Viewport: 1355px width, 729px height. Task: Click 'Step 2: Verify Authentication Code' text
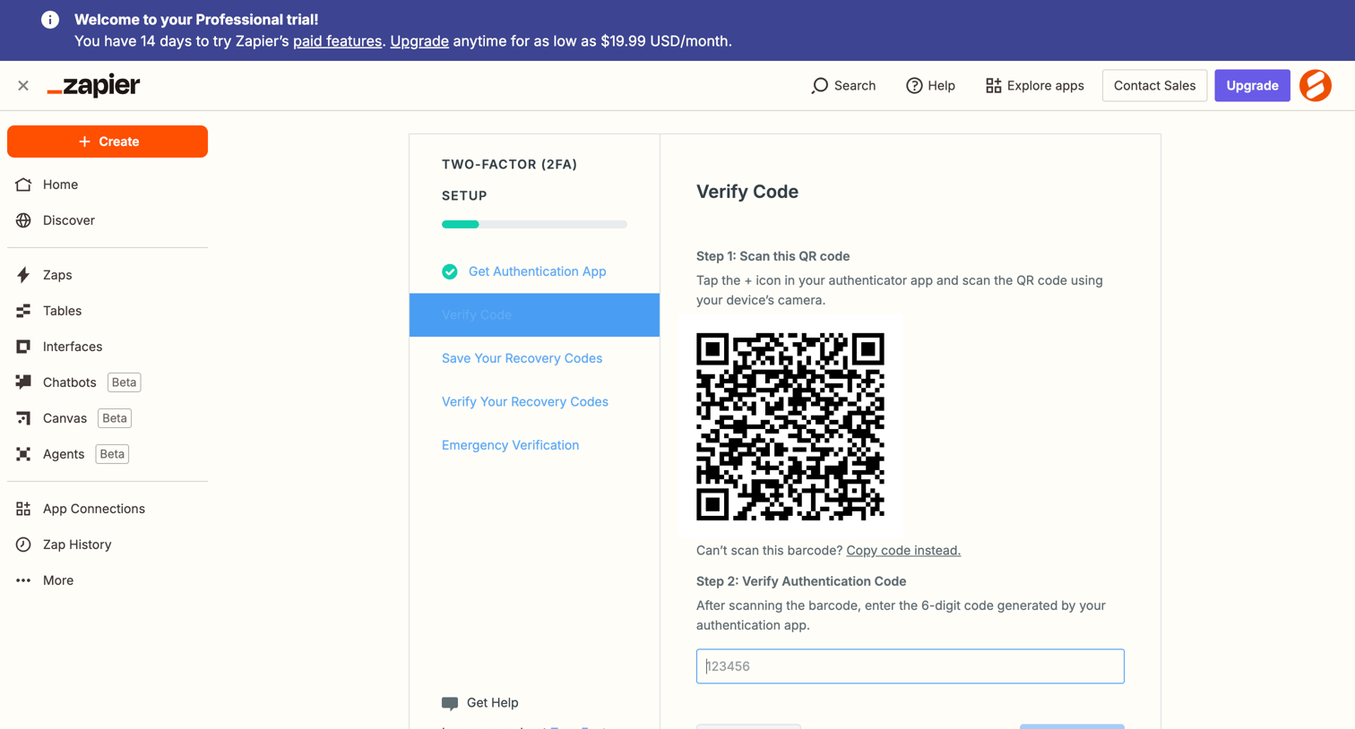click(801, 581)
